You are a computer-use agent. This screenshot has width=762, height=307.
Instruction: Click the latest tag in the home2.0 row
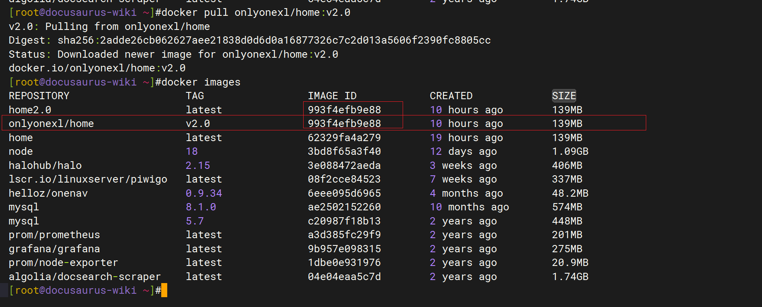204,110
